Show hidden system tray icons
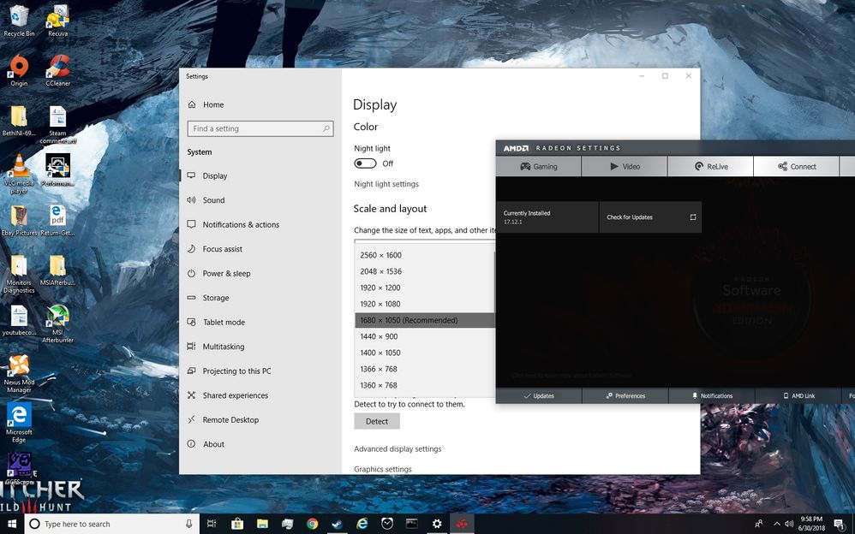 click(776, 524)
